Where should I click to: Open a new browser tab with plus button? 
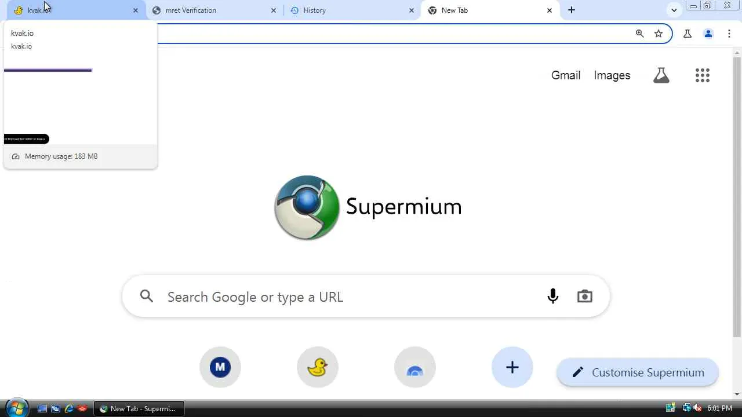[572, 10]
